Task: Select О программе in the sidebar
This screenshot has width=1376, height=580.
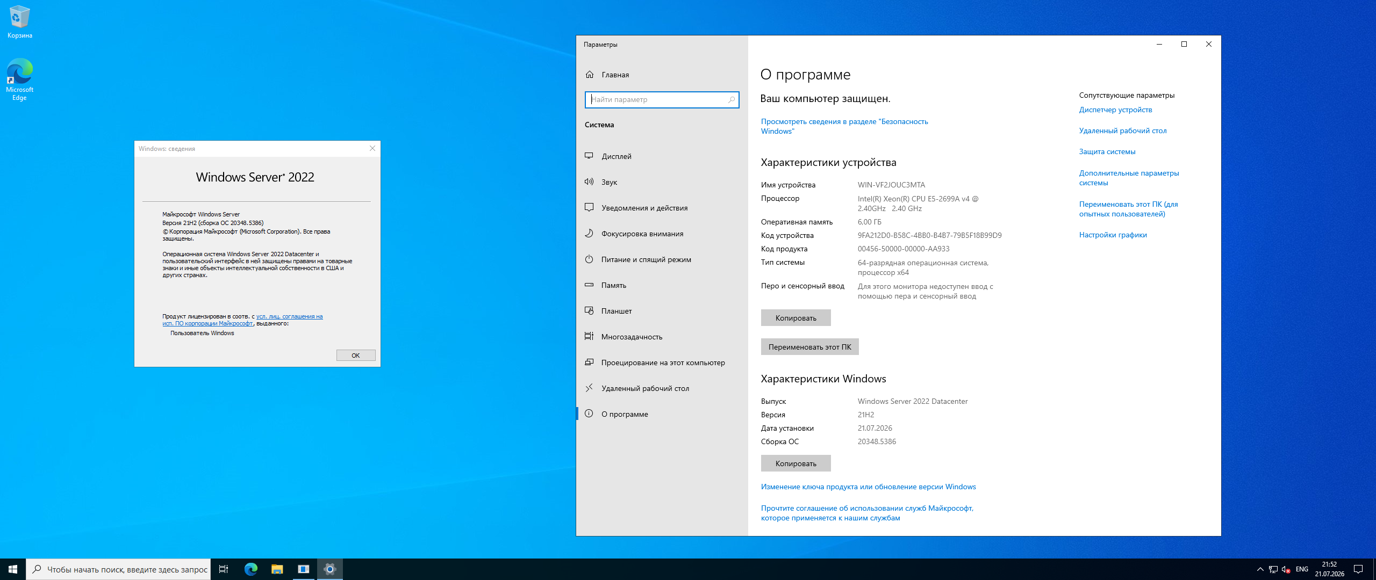Action: coord(662,414)
